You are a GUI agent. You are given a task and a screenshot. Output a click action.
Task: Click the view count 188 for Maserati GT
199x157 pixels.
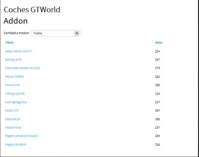[x=157, y=119]
